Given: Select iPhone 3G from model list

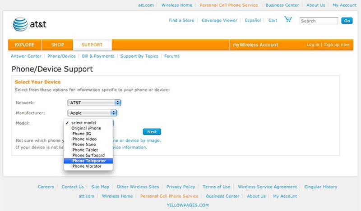Looking at the screenshot, I should coord(88,134).
